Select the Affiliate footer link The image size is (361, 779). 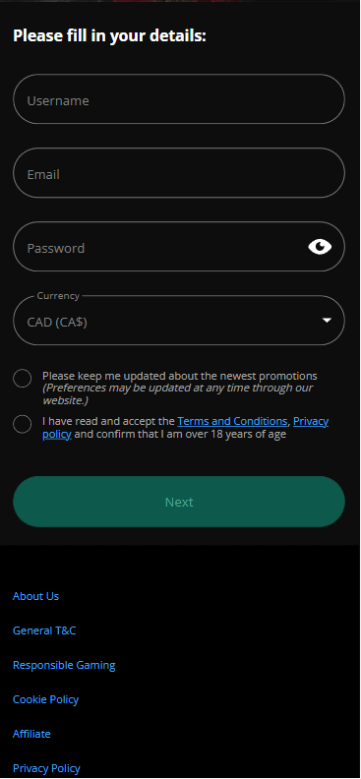[x=31, y=734]
